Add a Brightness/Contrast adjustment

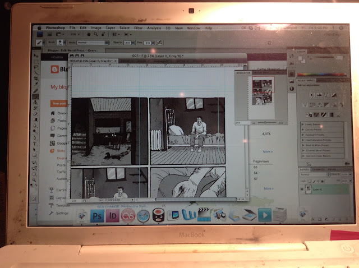312,95
